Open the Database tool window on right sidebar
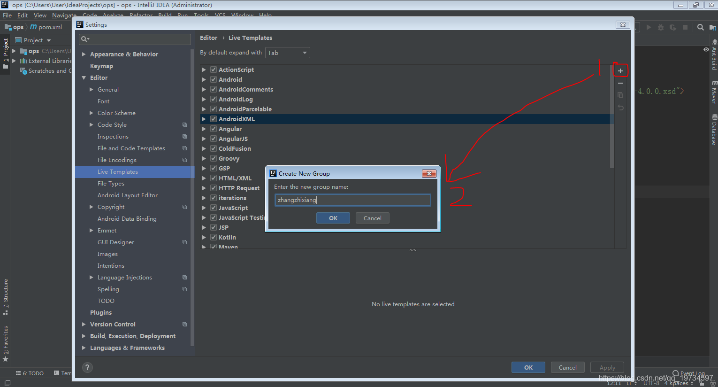The width and height of the screenshot is (718, 387). pyautogui.click(x=714, y=130)
